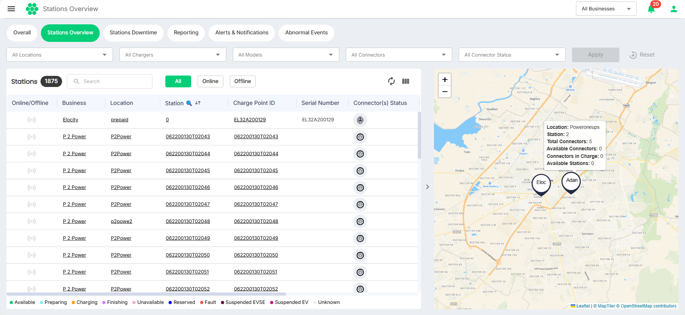Click in the stations Search field

109,81
